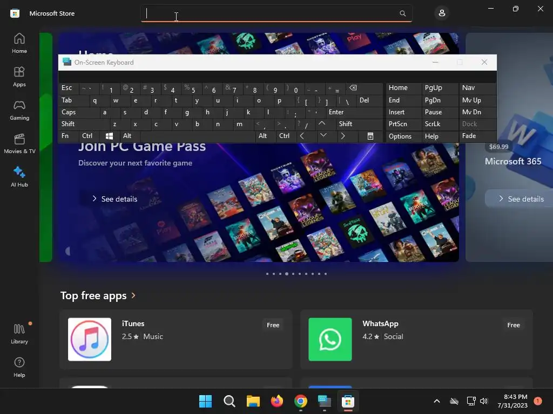Click the Free button for WhatsApp
The image size is (553, 414).
click(514, 325)
